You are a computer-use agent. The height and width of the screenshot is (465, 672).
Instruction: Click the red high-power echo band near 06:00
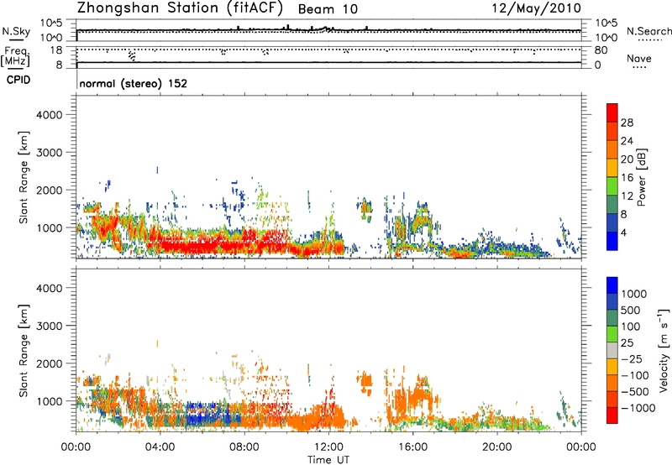(202, 245)
